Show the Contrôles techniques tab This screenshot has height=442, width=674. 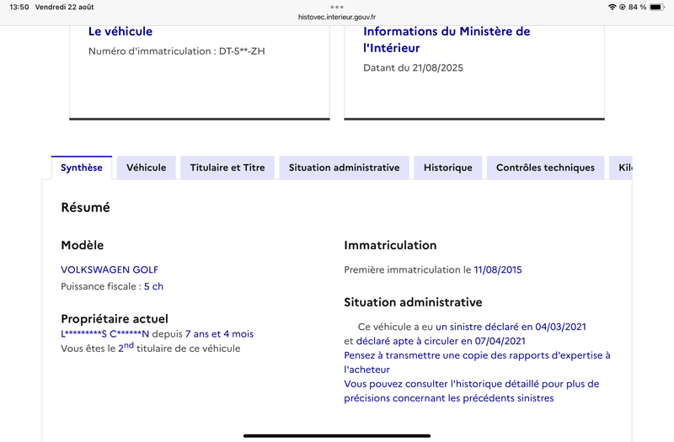pyautogui.click(x=545, y=168)
